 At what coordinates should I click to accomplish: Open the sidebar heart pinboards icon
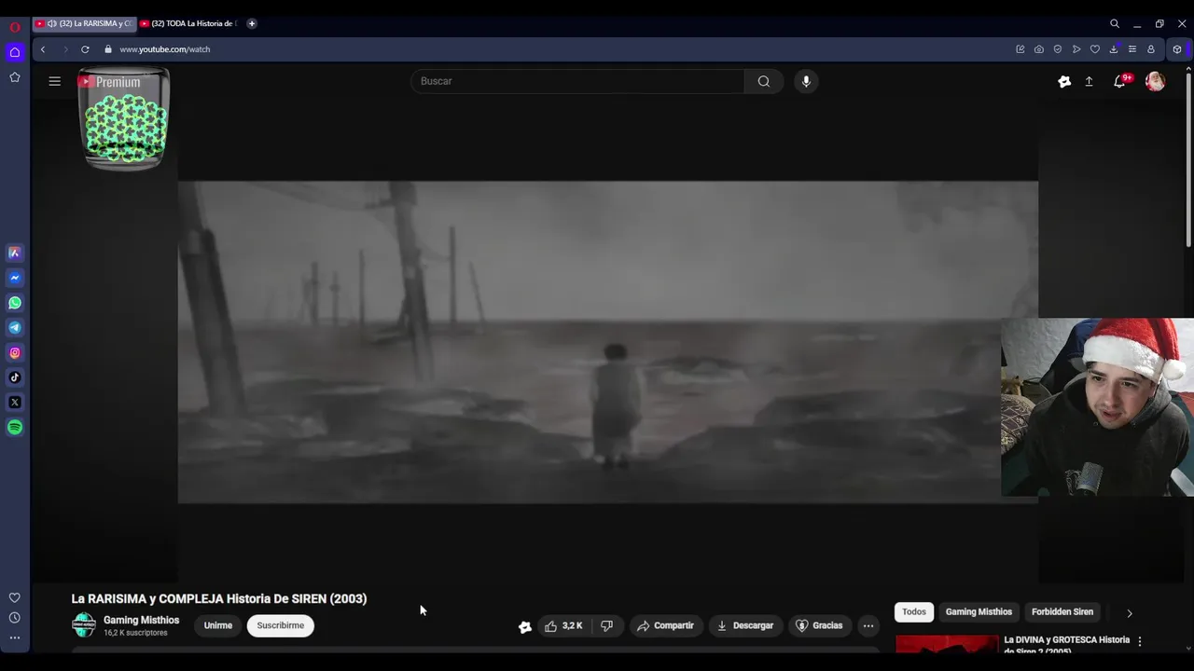tap(15, 598)
